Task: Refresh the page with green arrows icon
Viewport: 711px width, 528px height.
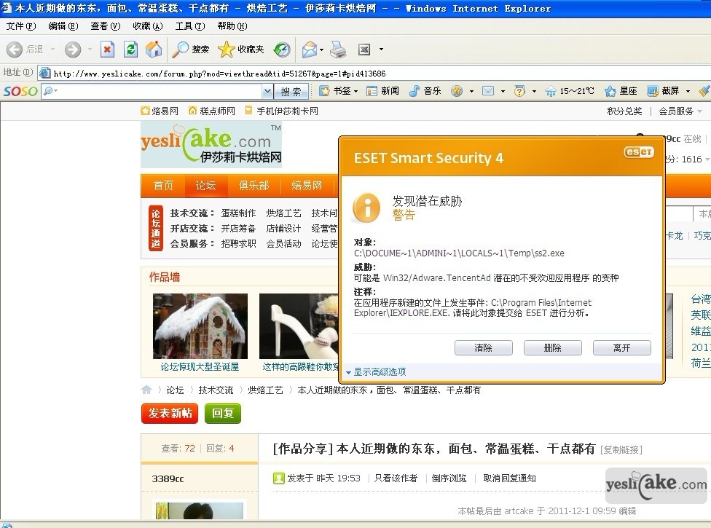Action: click(130, 49)
